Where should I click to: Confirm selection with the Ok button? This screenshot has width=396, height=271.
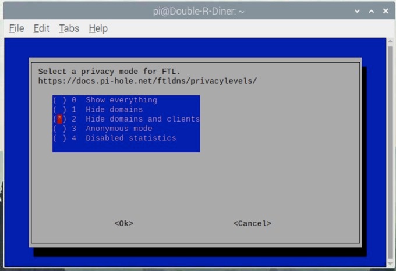(123, 223)
